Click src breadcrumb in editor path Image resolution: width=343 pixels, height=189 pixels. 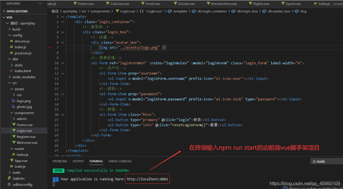tap(84, 11)
